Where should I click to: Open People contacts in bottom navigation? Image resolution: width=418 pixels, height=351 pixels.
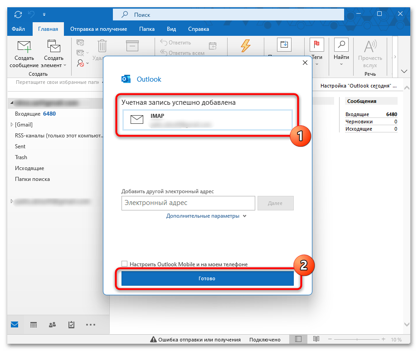(x=52, y=325)
